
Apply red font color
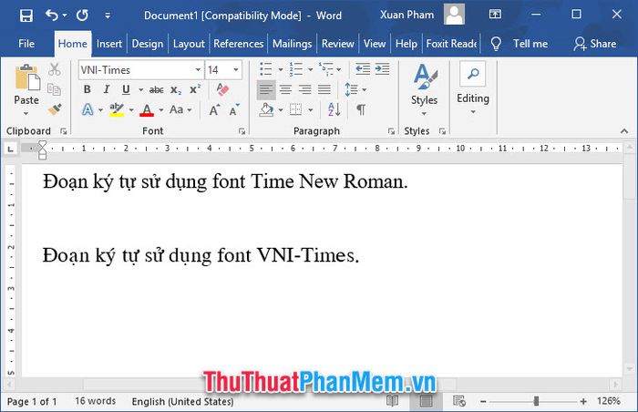click(147, 110)
